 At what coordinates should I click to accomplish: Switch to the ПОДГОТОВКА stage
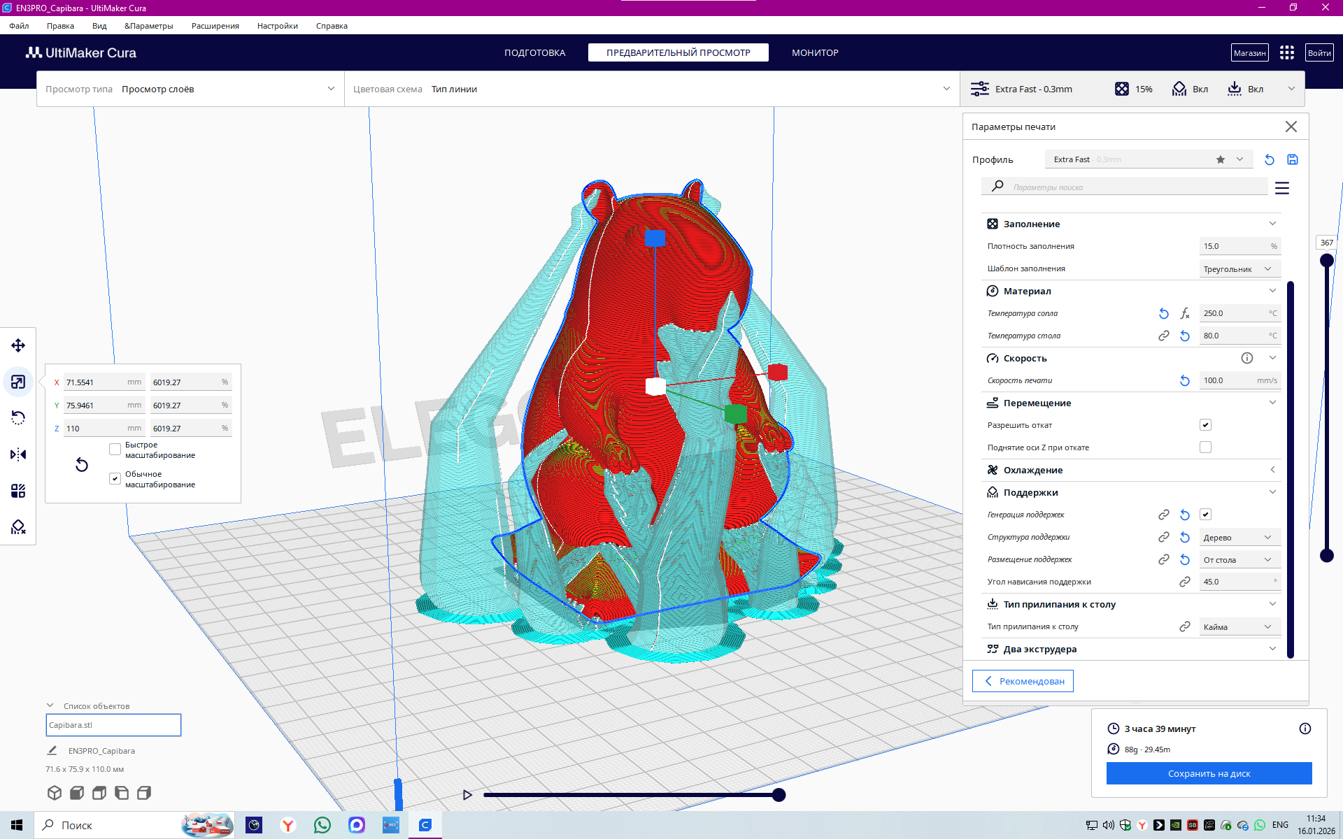click(535, 52)
